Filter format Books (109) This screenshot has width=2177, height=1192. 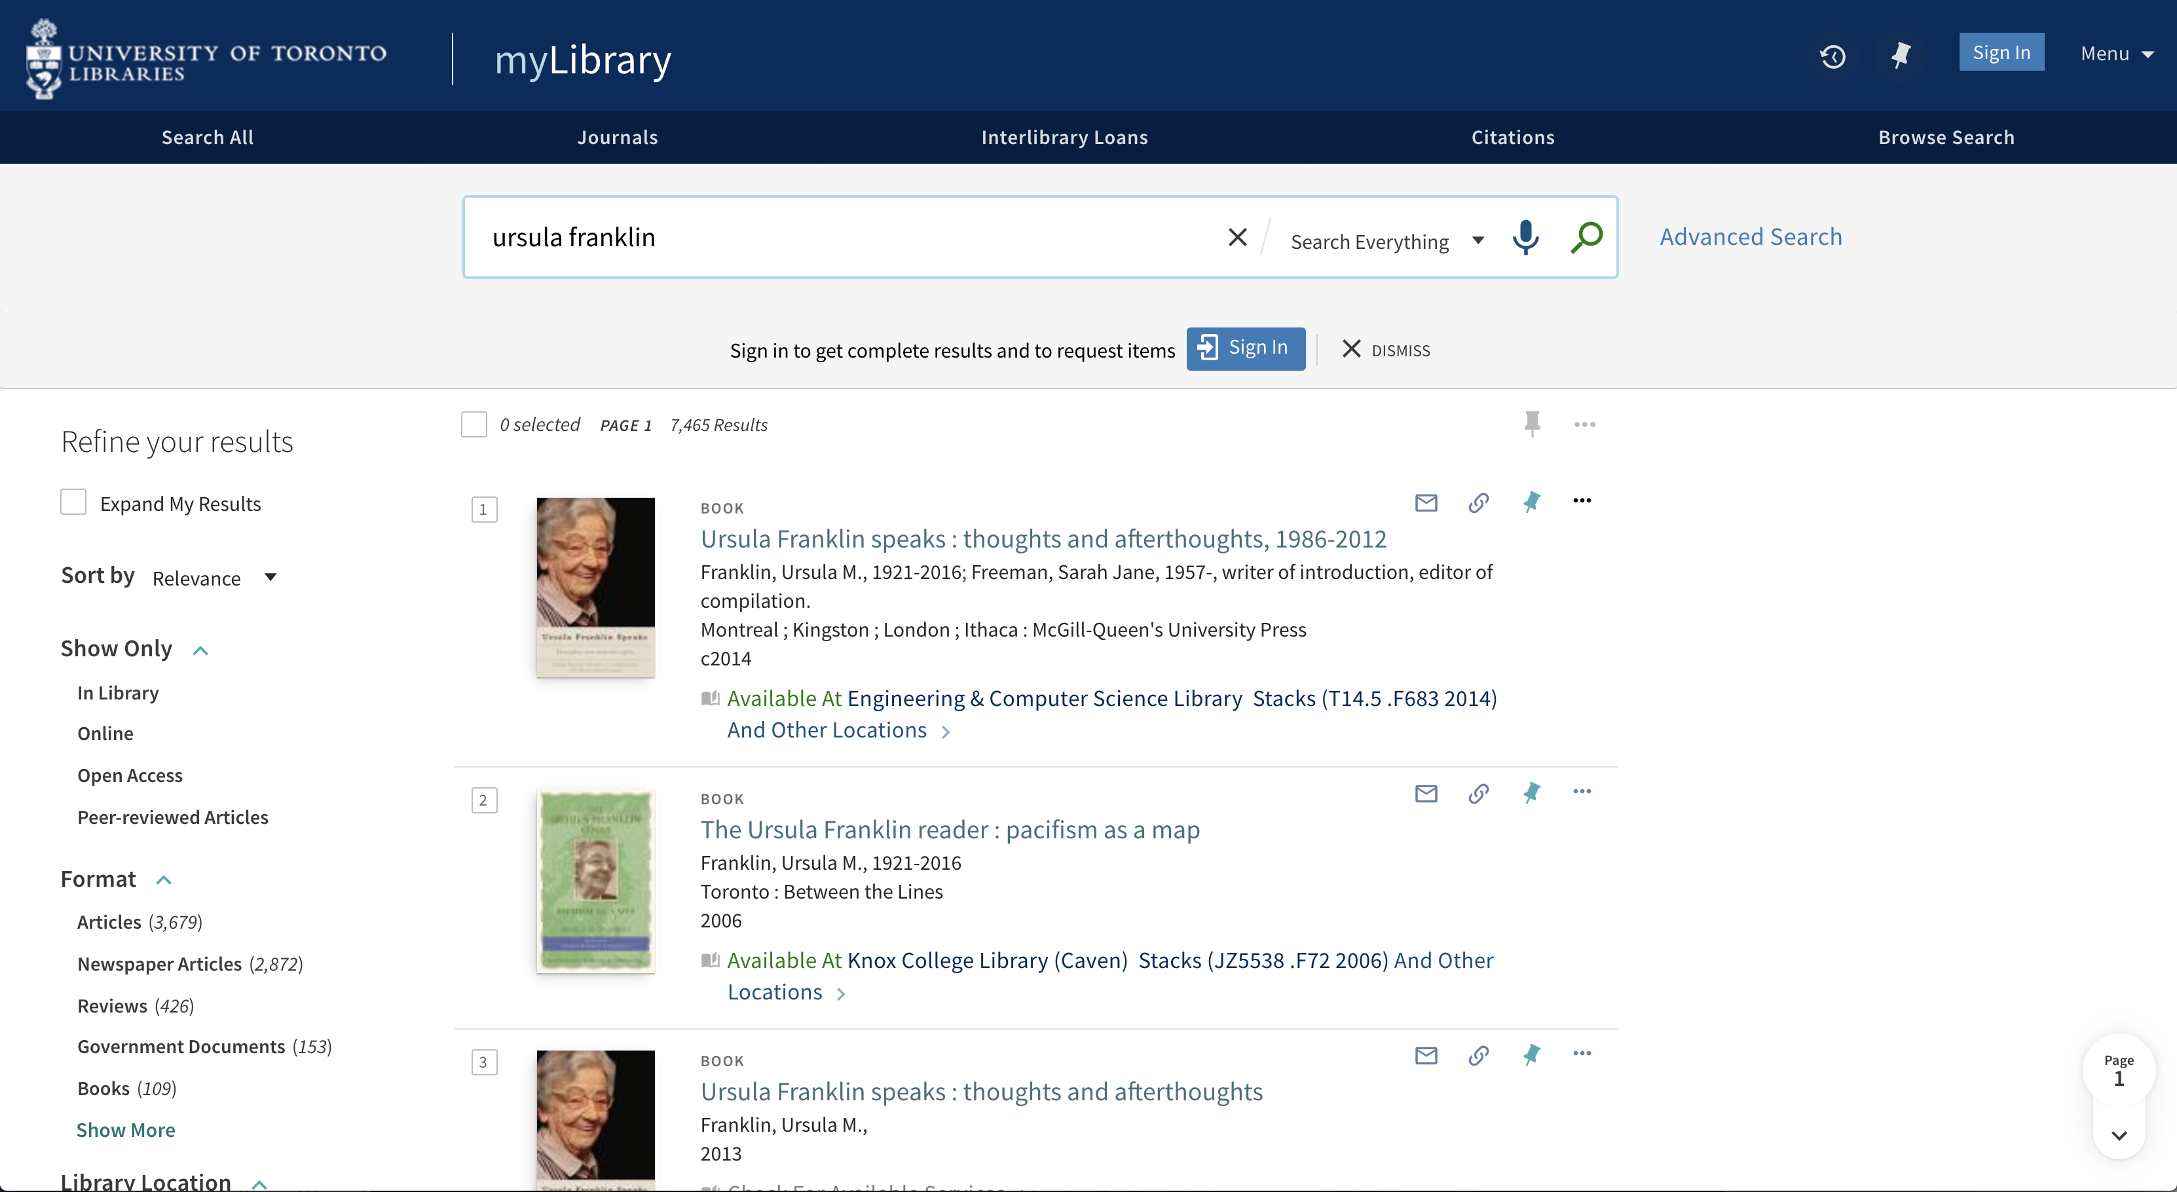[127, 1088]
